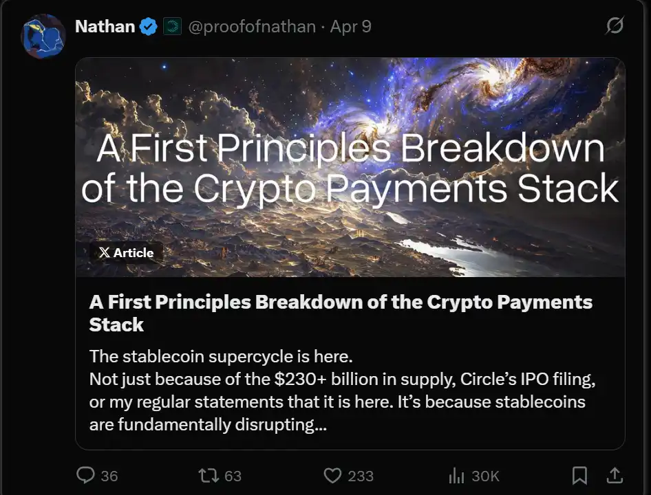
Task: Click the "X Article" badge label
Action: 126,252
